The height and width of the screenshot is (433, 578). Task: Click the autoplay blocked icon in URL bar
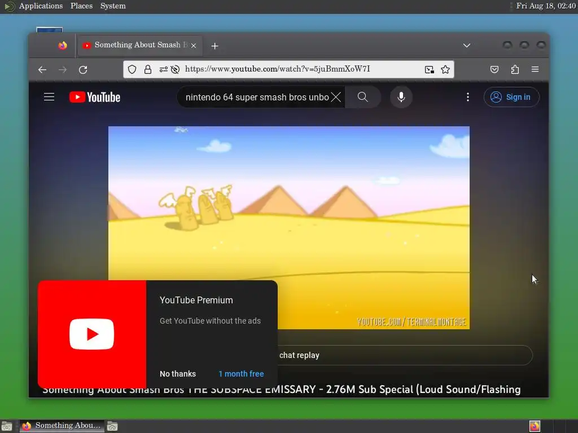[x=175, y=69]
